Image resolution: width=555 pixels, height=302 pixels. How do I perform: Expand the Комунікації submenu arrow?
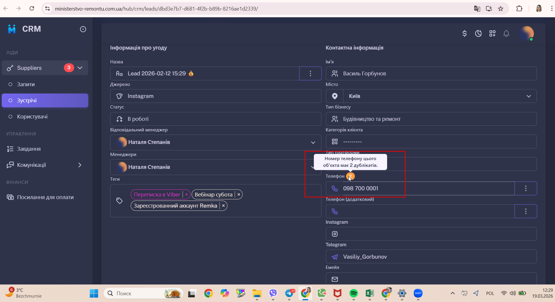pos(80,165)
